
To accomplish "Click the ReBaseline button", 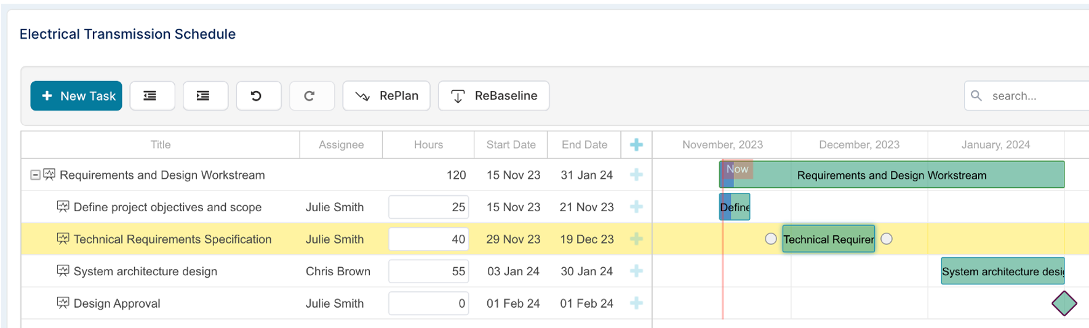I will 493,96.
